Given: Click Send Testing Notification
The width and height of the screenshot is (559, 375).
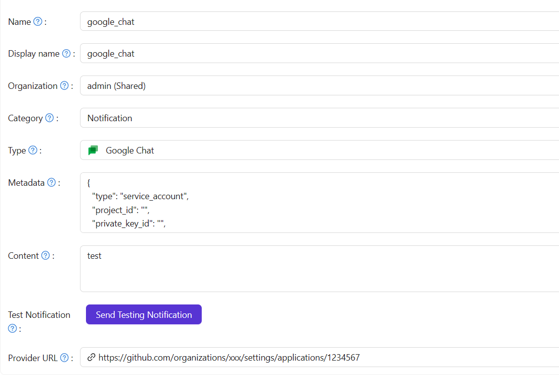Looking at the screenshot, I should click(x=144, y=314).
